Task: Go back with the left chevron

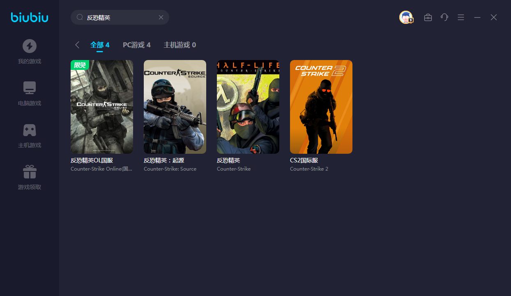Action: pyautogui.click(x=77, y=45)
